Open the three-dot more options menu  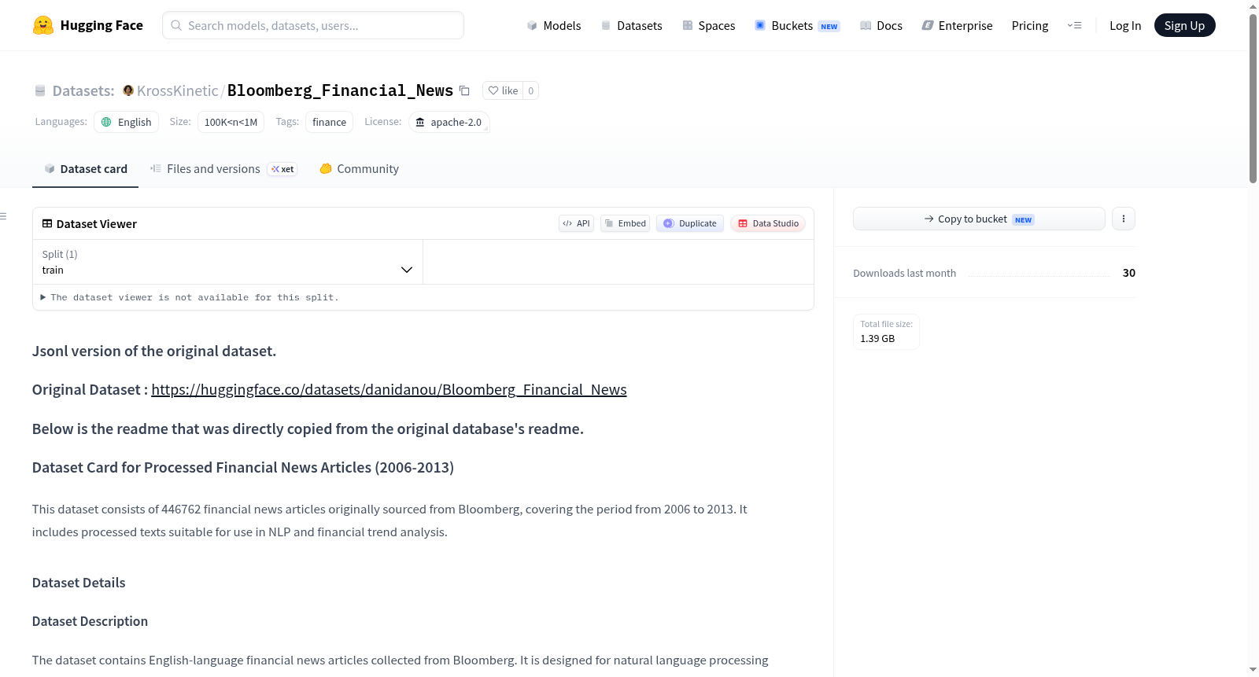1124,219
